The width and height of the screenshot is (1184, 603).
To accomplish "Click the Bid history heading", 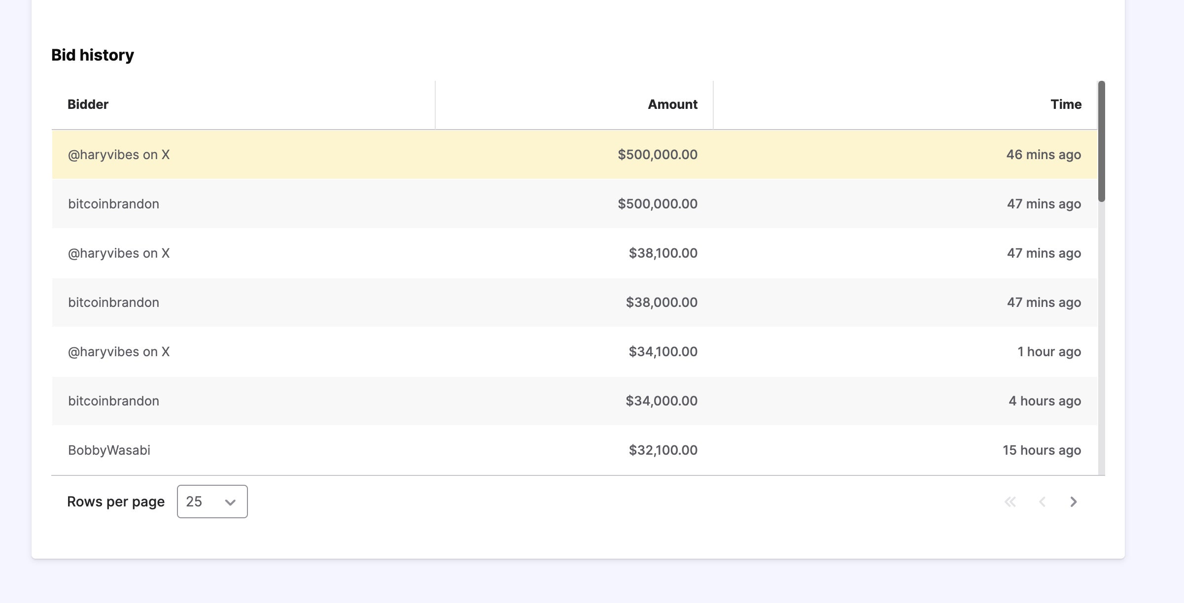I will click(92, 55).
